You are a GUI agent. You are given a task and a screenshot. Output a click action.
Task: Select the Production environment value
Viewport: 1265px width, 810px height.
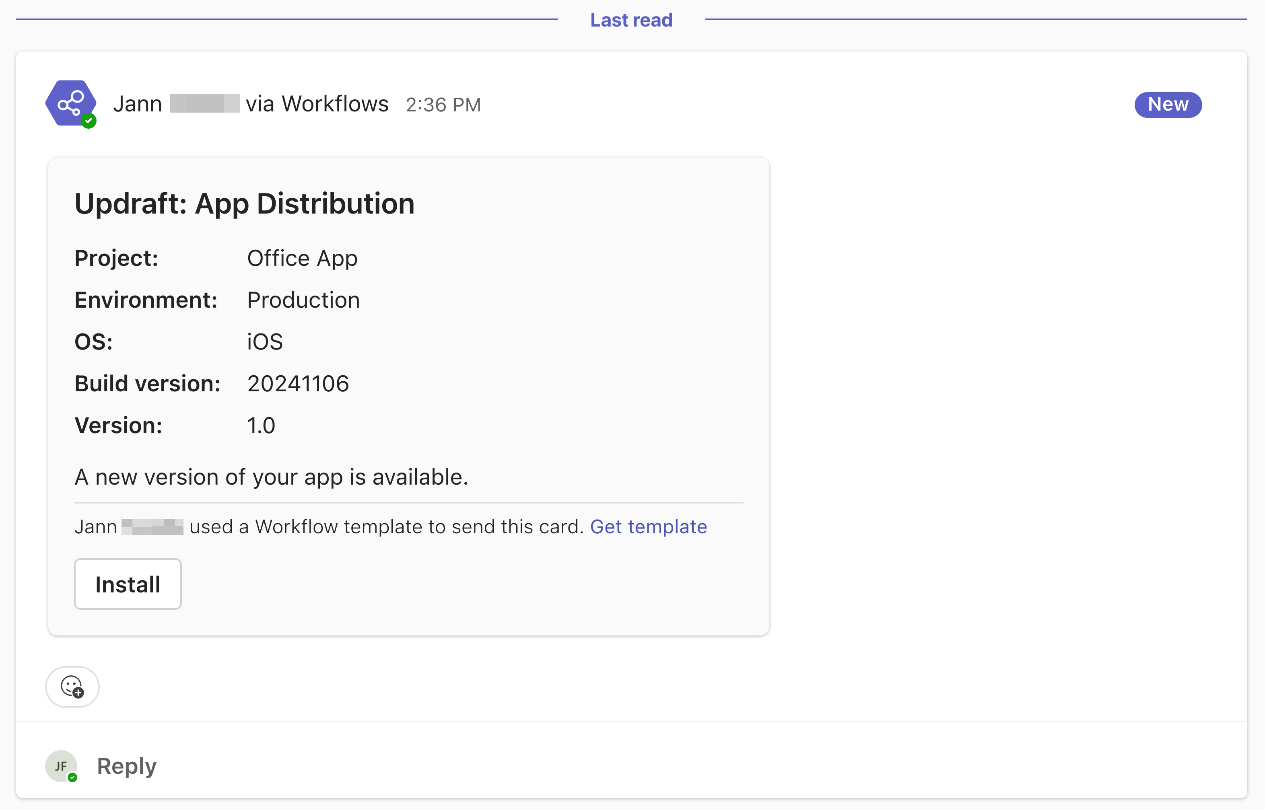click(x=303, y=300)
